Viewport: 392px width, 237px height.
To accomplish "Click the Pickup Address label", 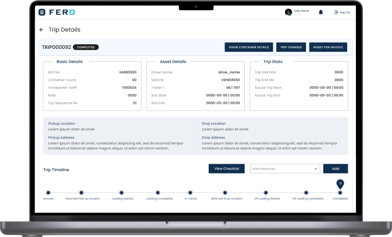I will 61,138.
